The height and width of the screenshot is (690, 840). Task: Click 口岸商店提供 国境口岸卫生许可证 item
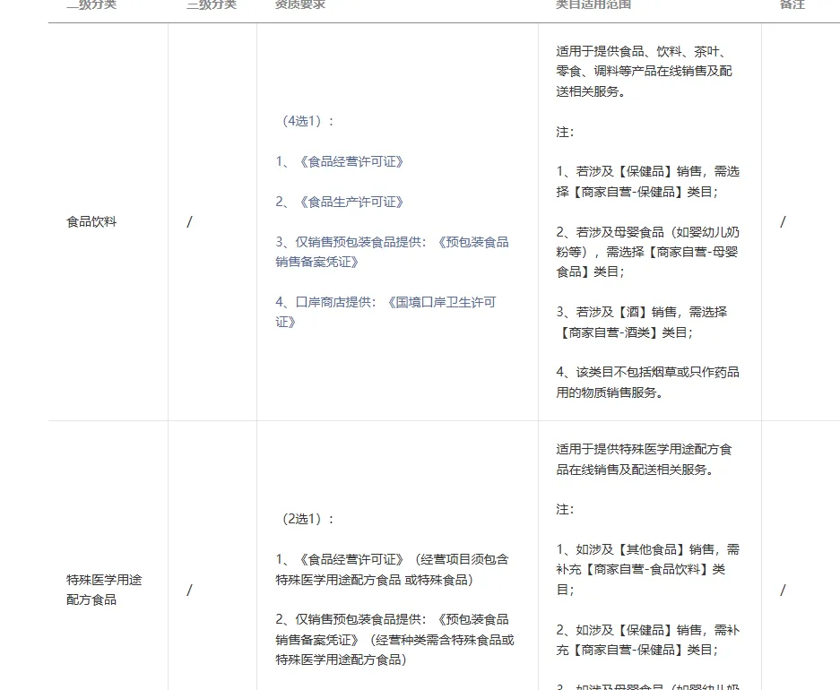(385, 312)
